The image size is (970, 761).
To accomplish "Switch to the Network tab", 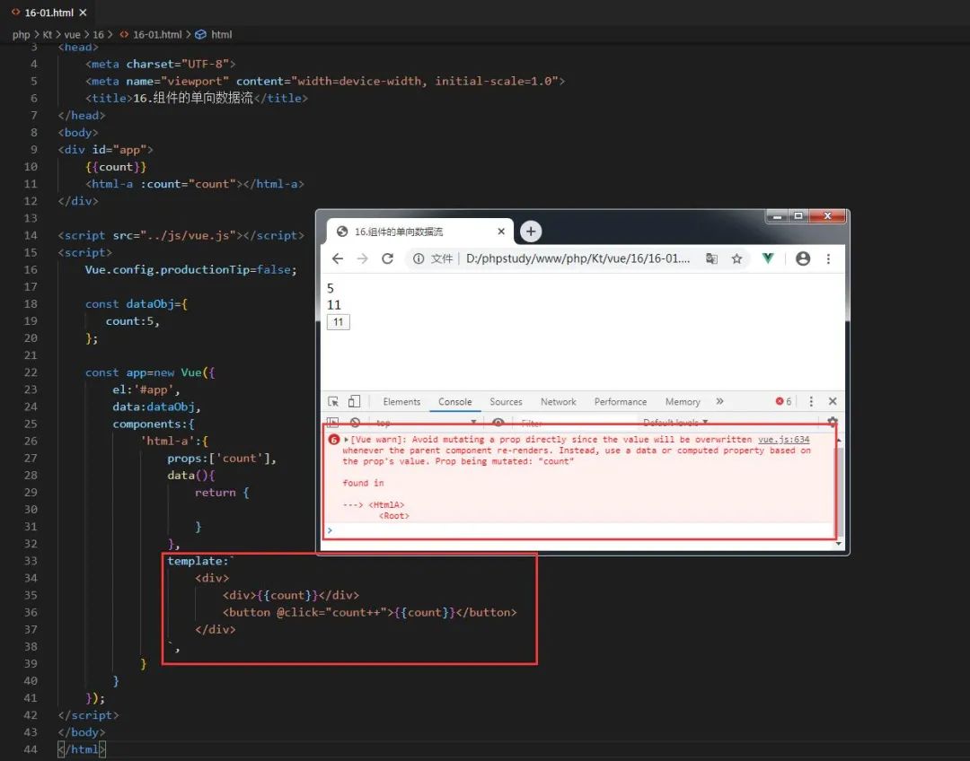I will click(x=558, y=402).
